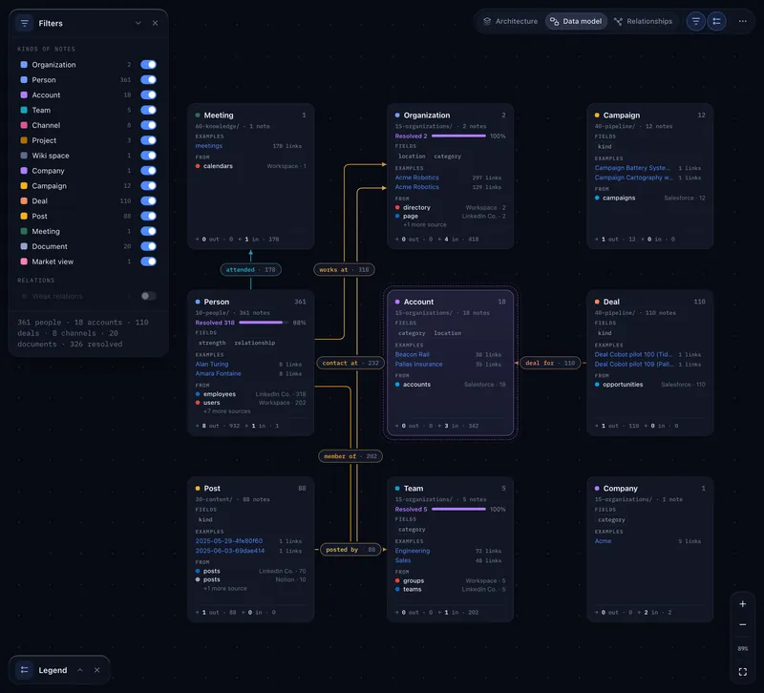This screenshot has height=693, width=764.
Task: Click '+1 more source' in Post card
Action: coord(224,588)
